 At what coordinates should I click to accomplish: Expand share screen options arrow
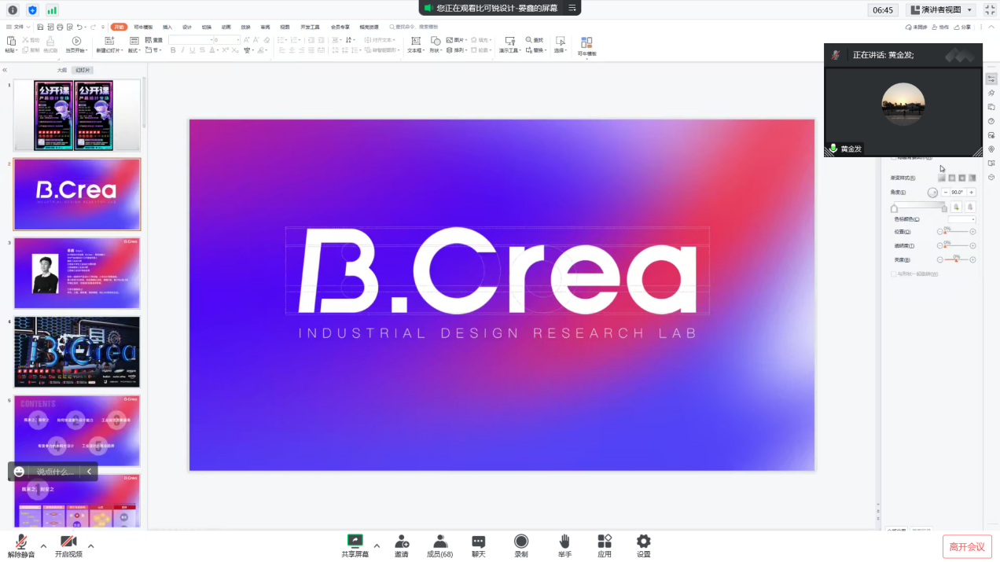click(377, 545)
